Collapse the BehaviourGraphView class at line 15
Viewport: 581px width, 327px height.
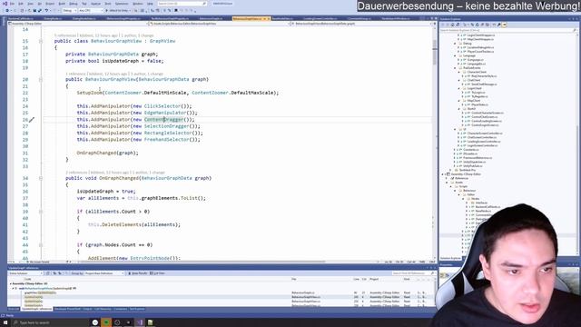[41, 41]
